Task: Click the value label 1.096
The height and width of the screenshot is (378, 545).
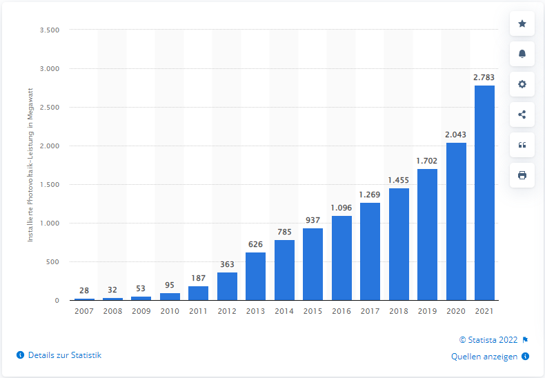Action: [x=341, y=208]
